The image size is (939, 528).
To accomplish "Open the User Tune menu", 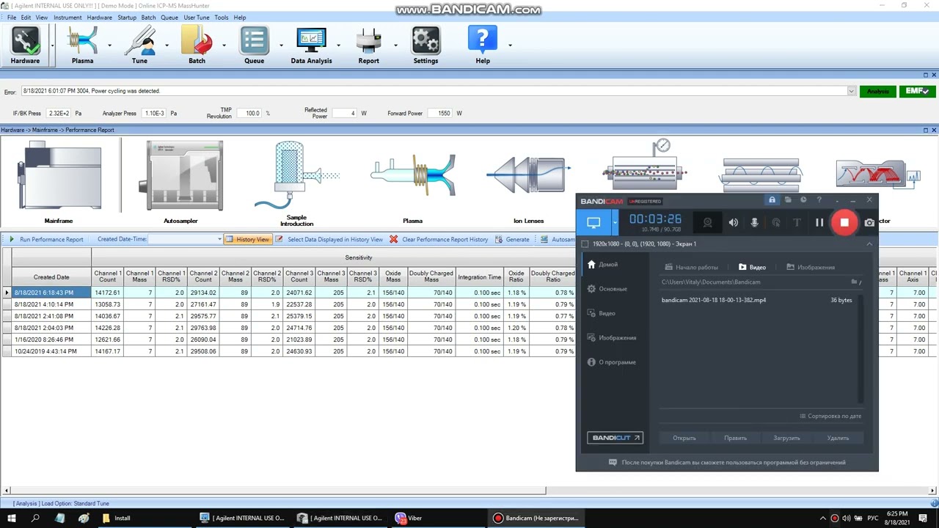I will click(196, 18).
